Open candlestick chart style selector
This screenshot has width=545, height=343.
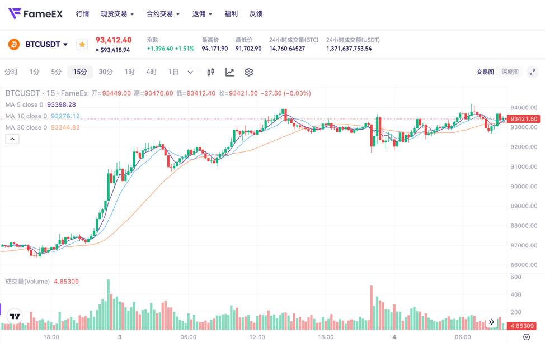point(211,72)
